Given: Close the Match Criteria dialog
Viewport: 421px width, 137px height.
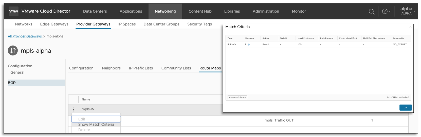Looking at the screenshot, I should (x=410, y=27).
